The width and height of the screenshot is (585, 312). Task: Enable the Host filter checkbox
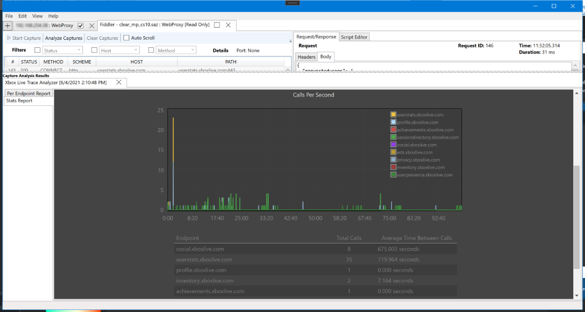point(94,50)
